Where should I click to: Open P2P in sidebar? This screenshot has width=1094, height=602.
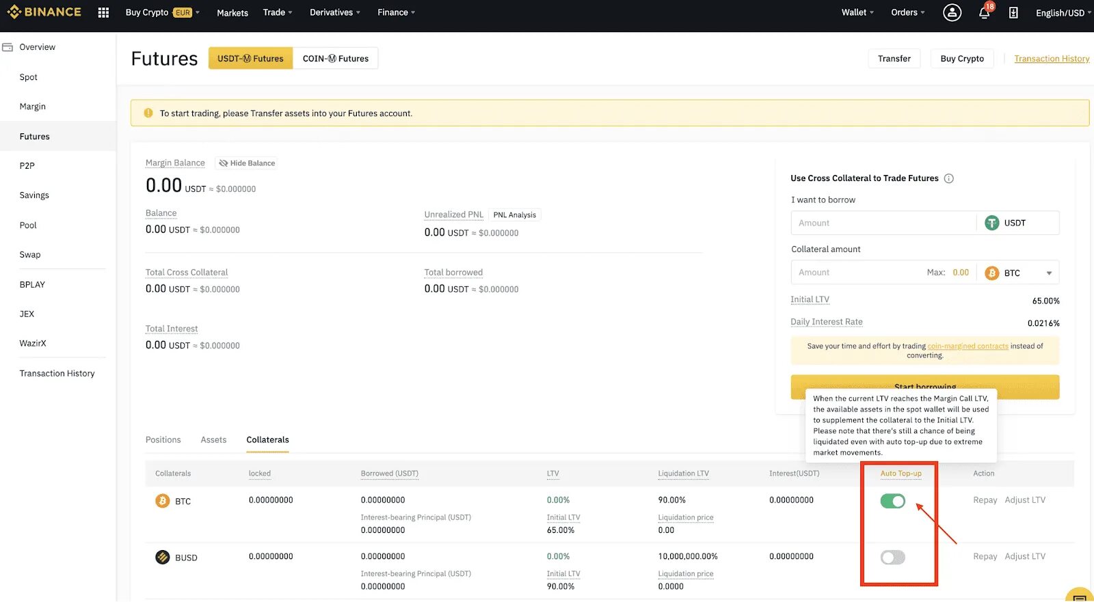[27, 165]
